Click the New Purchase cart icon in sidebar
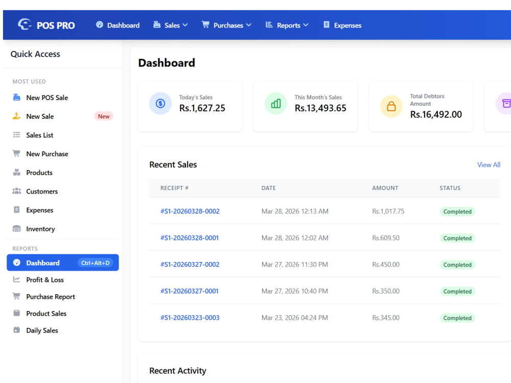Screen dimensions: 511x383 point(16,153)
